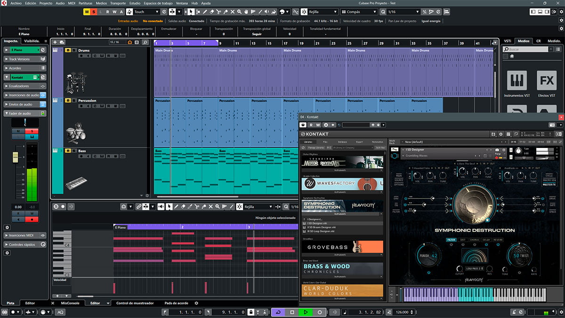565x318 pixels.
Task: Toggle the mute button on Bass track
Action: 68,151
